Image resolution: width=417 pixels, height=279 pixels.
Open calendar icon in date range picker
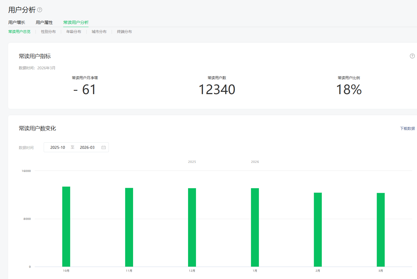[x=103, y=147]
